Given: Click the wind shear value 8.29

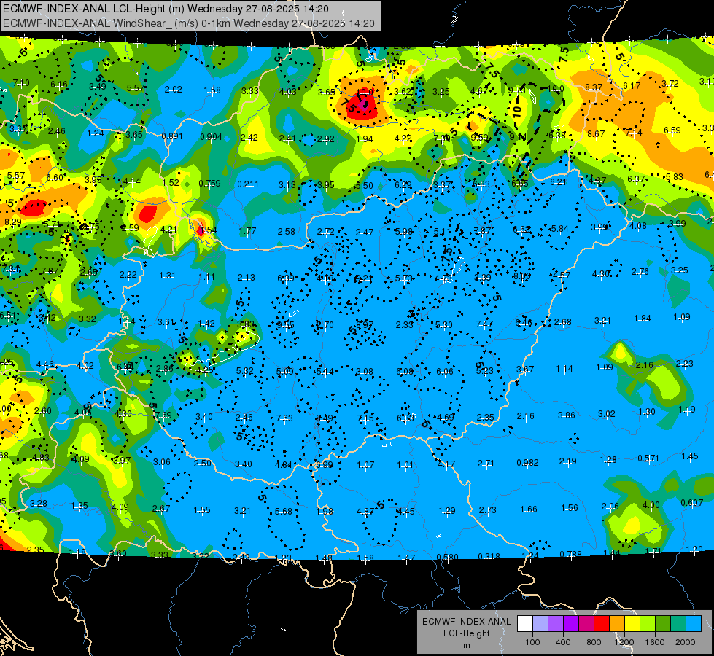Looking at the screenshot, I should 12,222.
